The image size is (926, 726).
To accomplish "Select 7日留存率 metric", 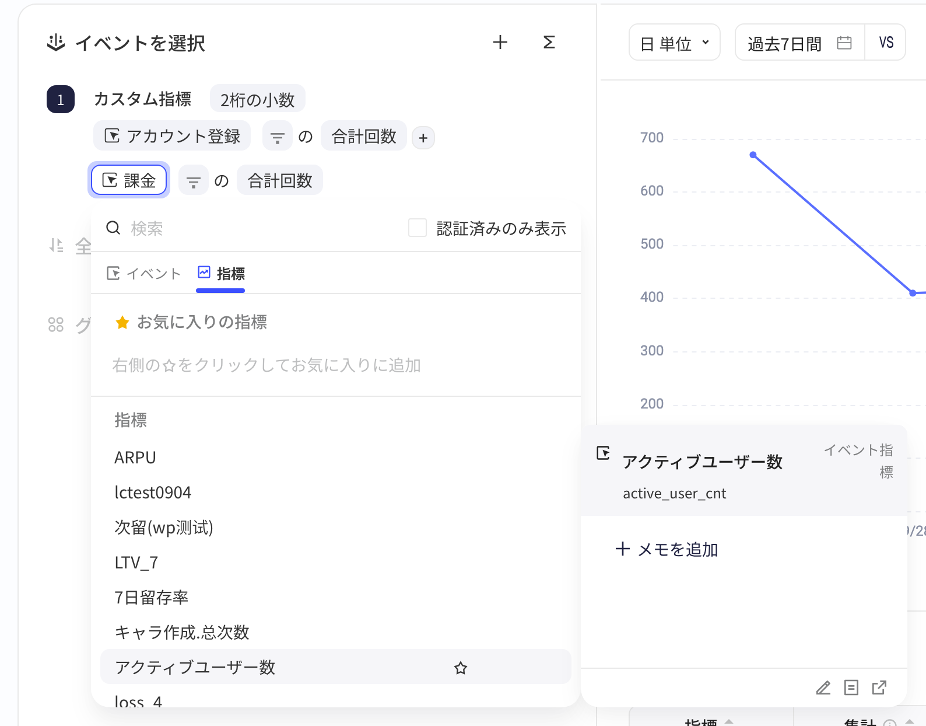I will pos(335,598).
